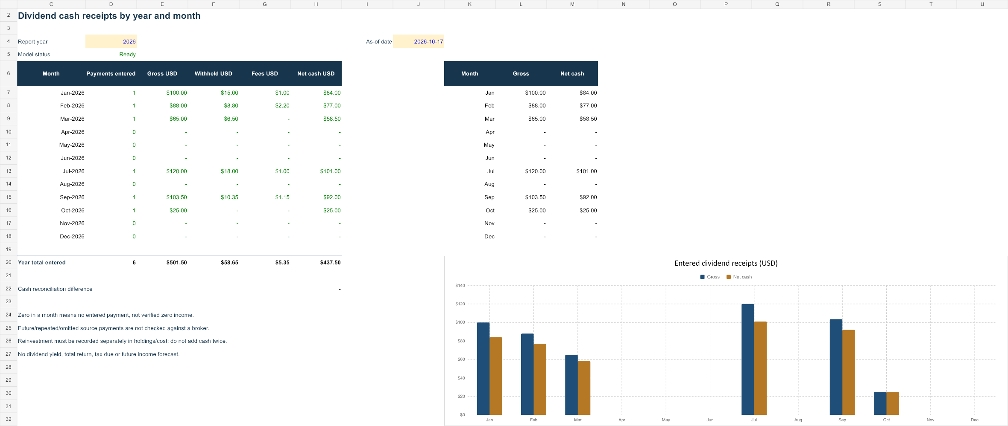1008x426 pixels.
Task: Click the Cash reconciliation difference label
Action: pos(55,289)
